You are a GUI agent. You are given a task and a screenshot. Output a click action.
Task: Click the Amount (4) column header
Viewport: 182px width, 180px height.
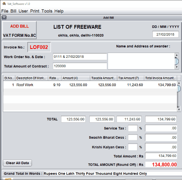[76, 78]
